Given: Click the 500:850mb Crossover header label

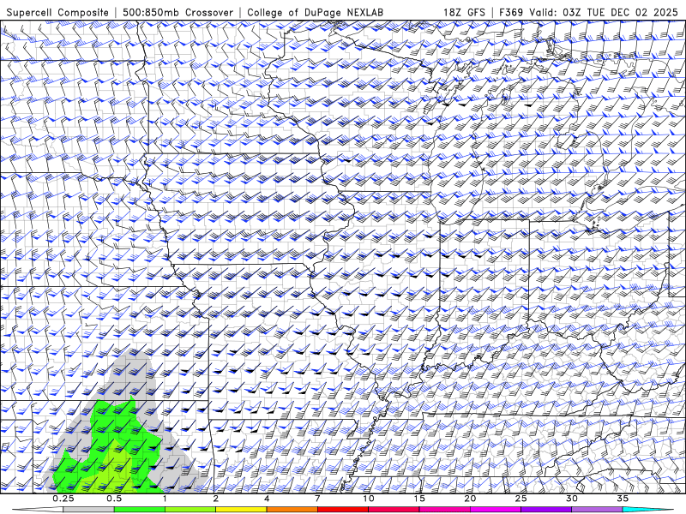Looking at the screenshot, I should 178,12.
